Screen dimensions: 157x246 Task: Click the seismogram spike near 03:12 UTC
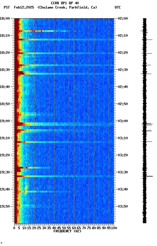pyautogui.click(x=147, y=142)
